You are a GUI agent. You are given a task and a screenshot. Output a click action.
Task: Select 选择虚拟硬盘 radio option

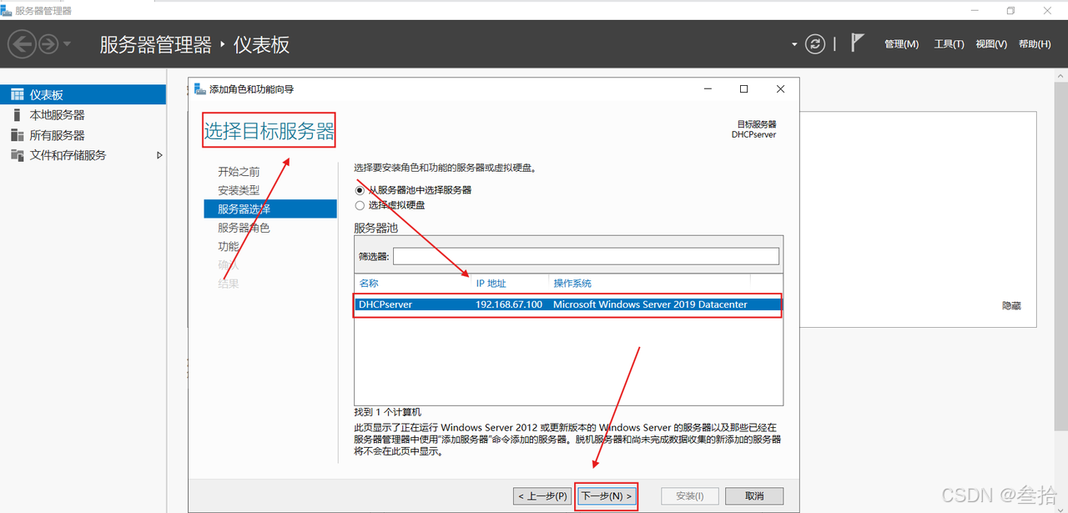360,205
